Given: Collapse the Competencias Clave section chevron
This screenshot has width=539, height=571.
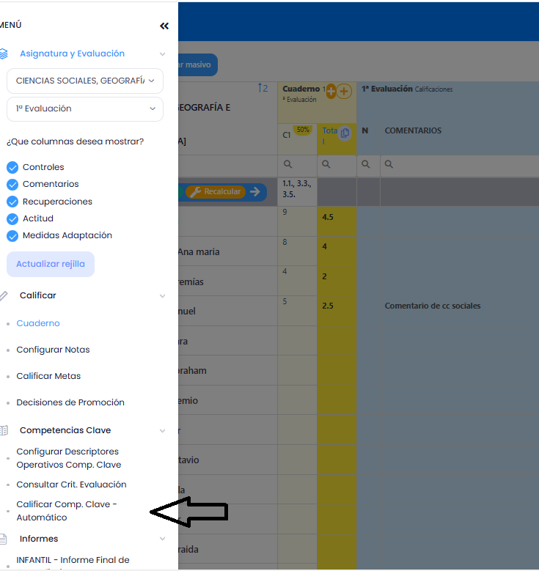Looking at the screenshot, I should click(163, 430).
